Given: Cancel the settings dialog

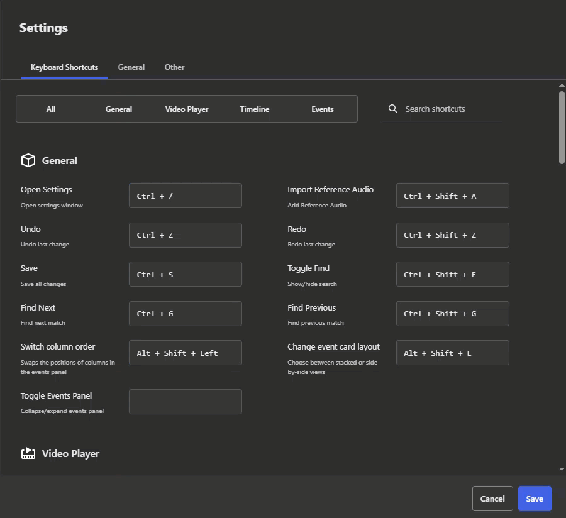Looking at the screenshot, I should [492, 499].
